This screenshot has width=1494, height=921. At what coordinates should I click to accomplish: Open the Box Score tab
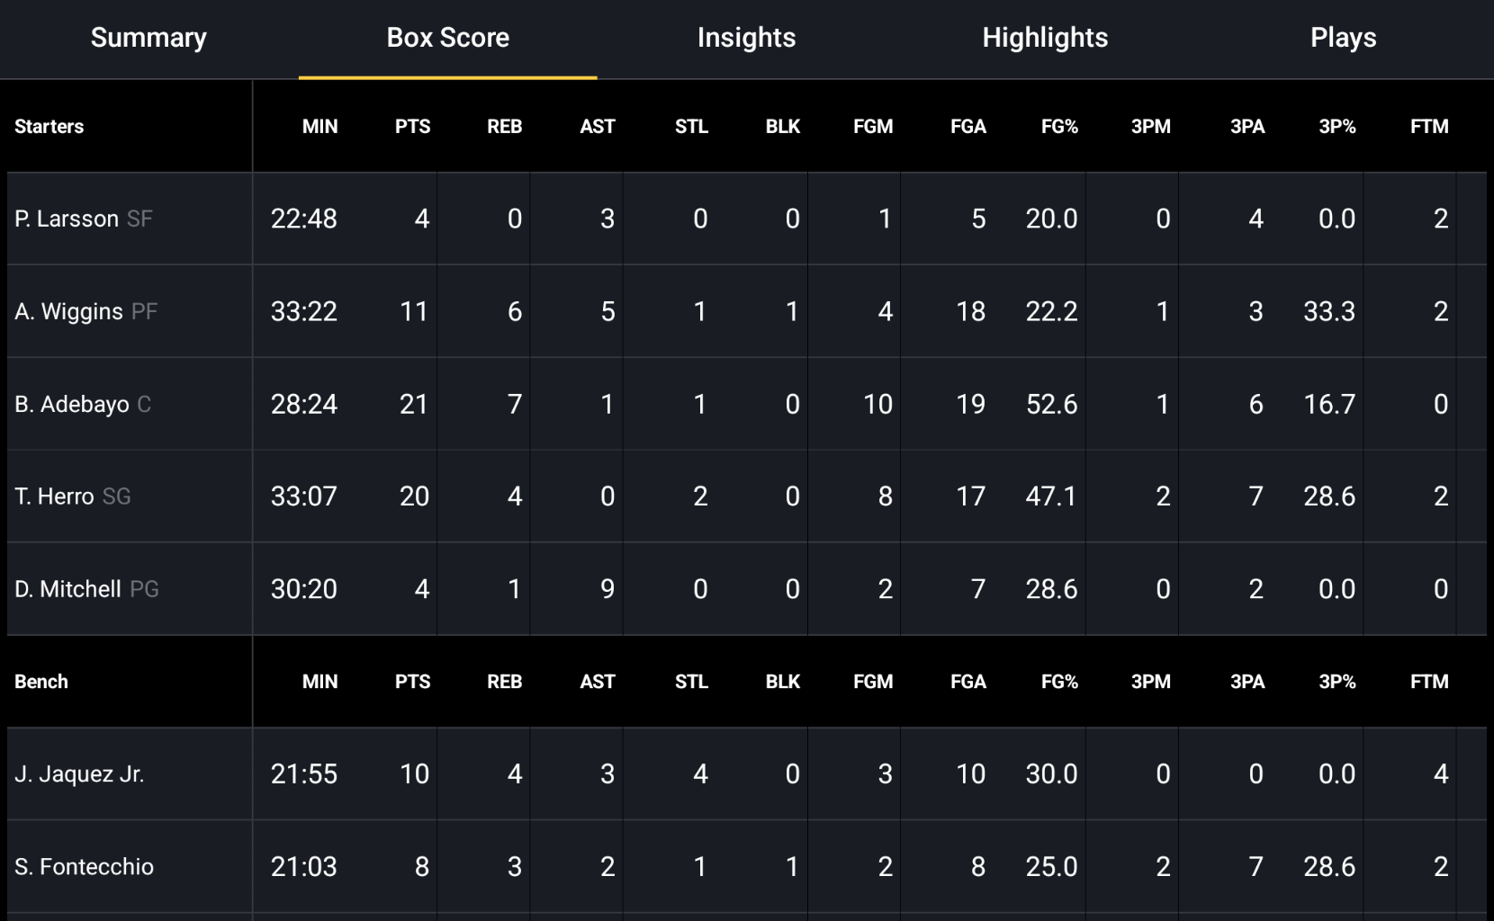447,38
